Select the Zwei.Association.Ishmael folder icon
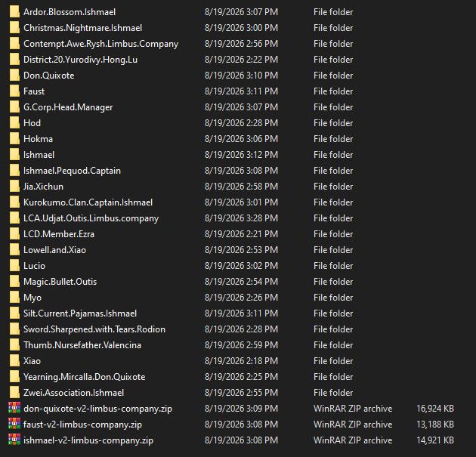The image size is (476, 457). (x=14, y=392)
